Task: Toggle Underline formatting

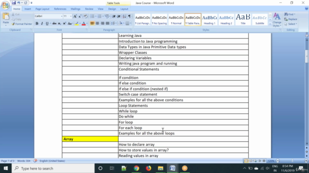Action: (47, 24)
